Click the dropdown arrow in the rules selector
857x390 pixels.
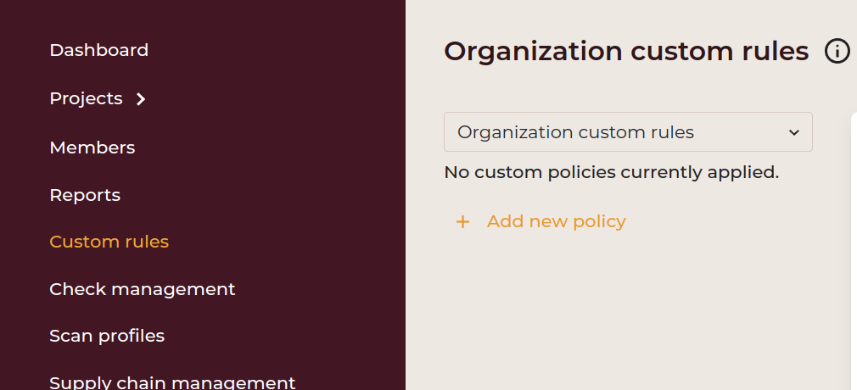(794, 133)
